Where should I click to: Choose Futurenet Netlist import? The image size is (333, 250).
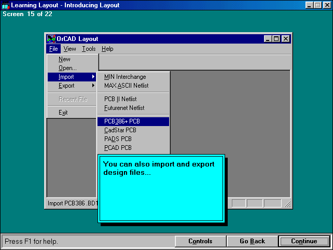tap(124, 108)
